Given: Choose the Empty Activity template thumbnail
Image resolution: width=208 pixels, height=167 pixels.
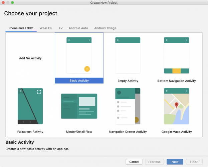Looking at the screenshot, I should pyautogui.click(x=128, y=55).
